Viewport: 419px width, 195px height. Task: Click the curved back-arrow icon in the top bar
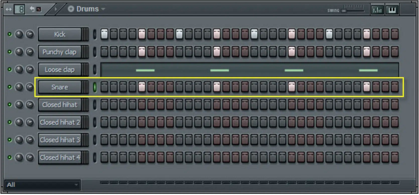click(x=32, y=9)
